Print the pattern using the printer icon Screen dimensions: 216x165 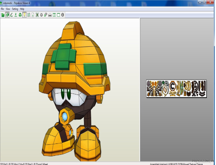[50, 15]
